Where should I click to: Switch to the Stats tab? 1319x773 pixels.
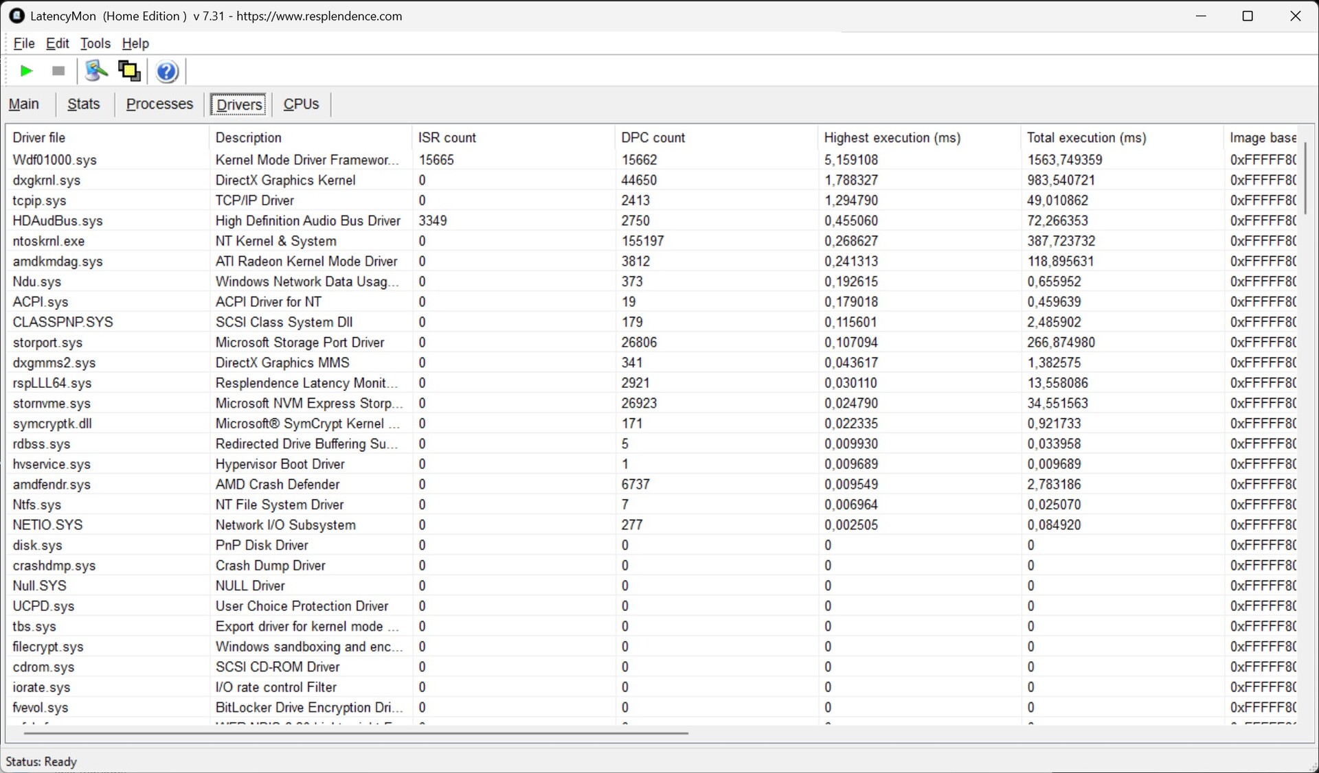coord(84,104)
